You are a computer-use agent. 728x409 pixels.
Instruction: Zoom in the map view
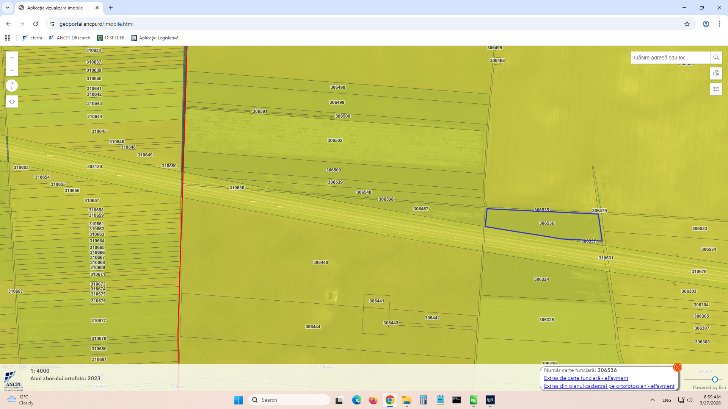[12, 58]
